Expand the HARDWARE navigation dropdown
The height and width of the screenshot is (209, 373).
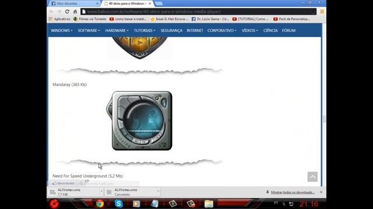117,30
